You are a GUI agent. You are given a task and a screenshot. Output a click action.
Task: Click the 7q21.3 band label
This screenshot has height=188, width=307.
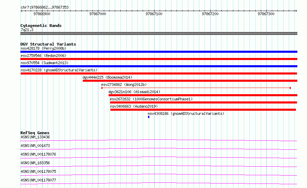click(x=27, y=30)
